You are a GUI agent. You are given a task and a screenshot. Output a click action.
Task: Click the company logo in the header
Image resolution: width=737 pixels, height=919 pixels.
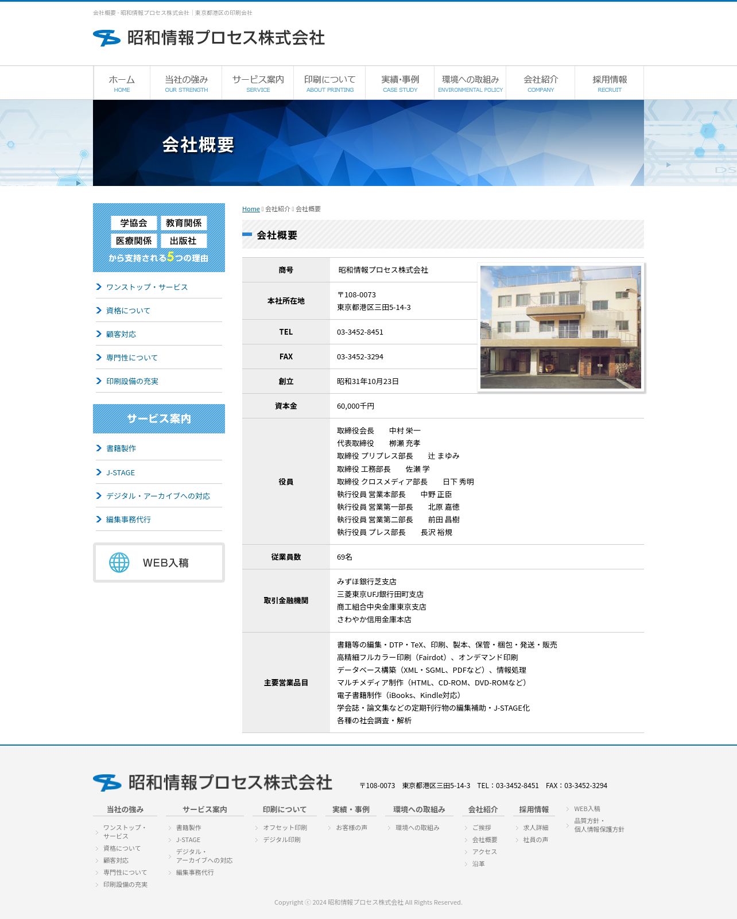click(209, 38)
